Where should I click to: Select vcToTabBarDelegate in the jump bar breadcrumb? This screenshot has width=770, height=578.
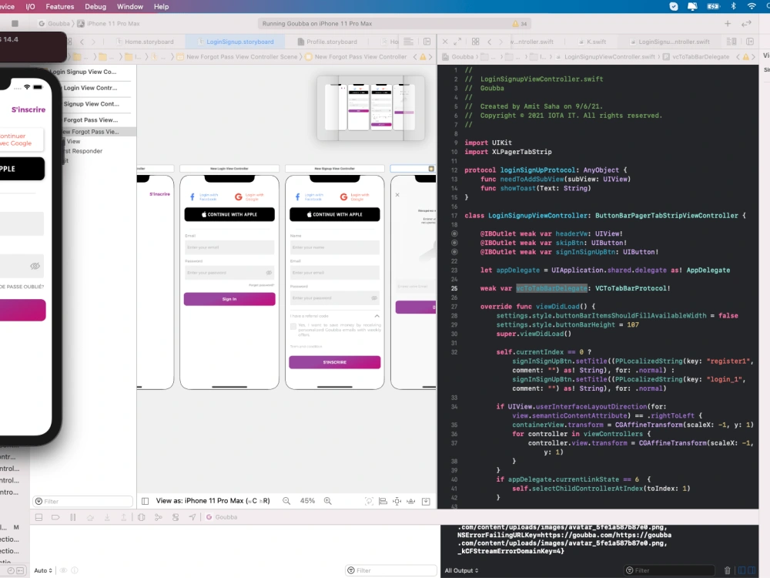coord(701,56)
